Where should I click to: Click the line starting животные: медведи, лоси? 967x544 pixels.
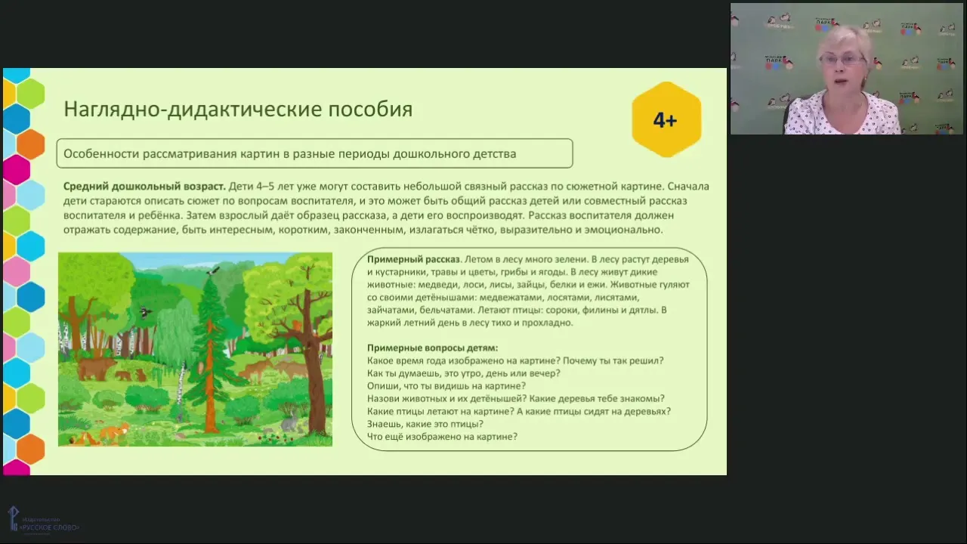point(528,285)
